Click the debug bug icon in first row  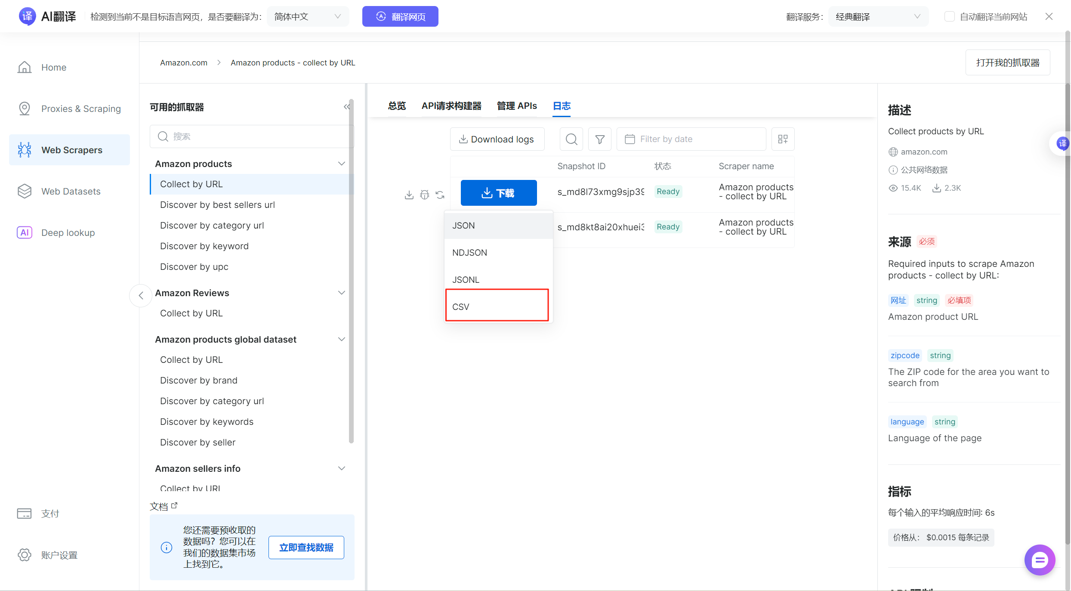[425, 195]
